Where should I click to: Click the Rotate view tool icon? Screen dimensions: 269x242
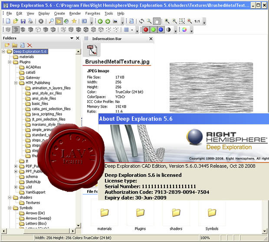point(141,21)
